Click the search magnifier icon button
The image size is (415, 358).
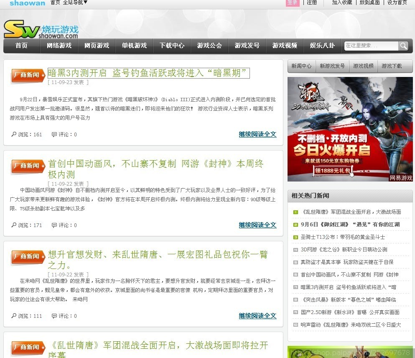[x=403, y=46]
